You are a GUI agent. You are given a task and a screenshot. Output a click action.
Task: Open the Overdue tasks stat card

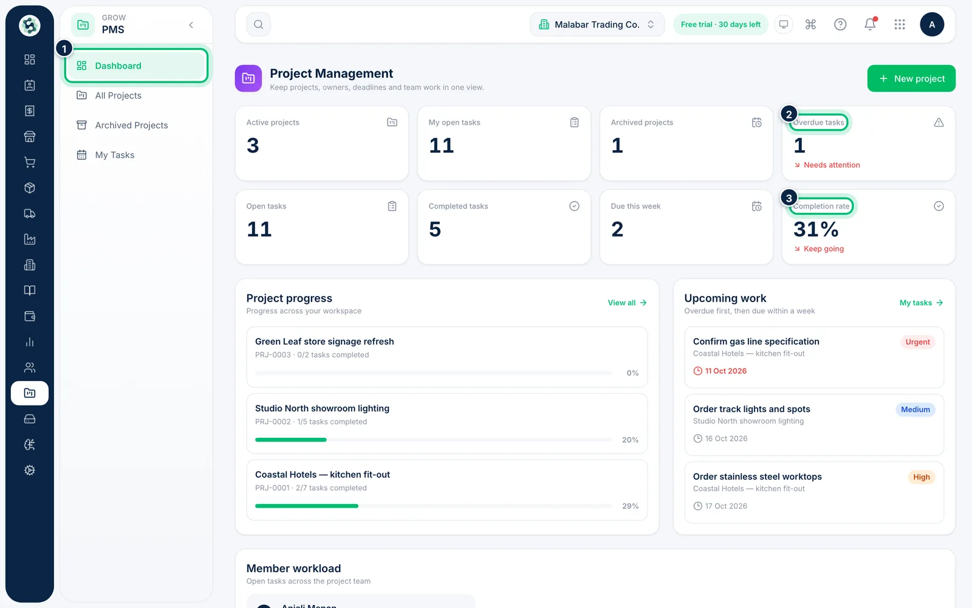point(869,143)
